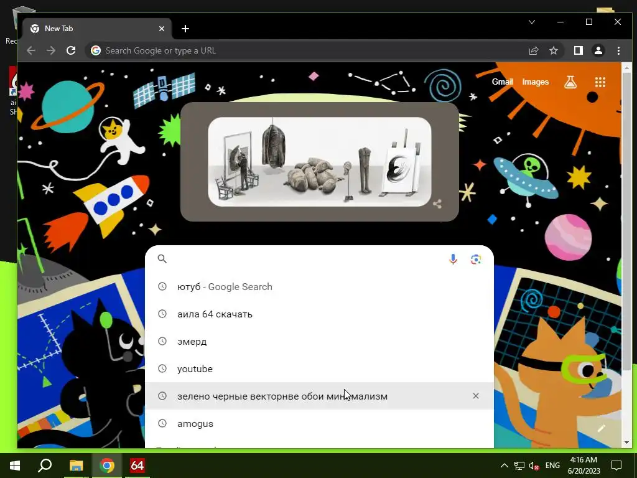
Task: Open the tab search chevron
Action: pos(532,22)
